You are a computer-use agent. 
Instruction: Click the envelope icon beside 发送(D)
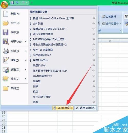[6, 70]
